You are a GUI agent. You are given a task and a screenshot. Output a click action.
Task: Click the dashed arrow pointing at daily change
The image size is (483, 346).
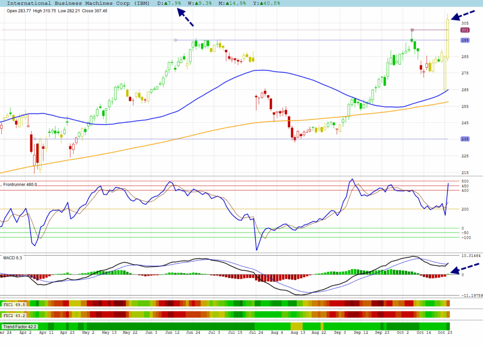click(185, 17)
